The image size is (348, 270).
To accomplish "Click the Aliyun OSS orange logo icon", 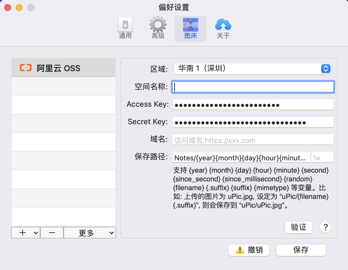I will [x=26, y=68].
